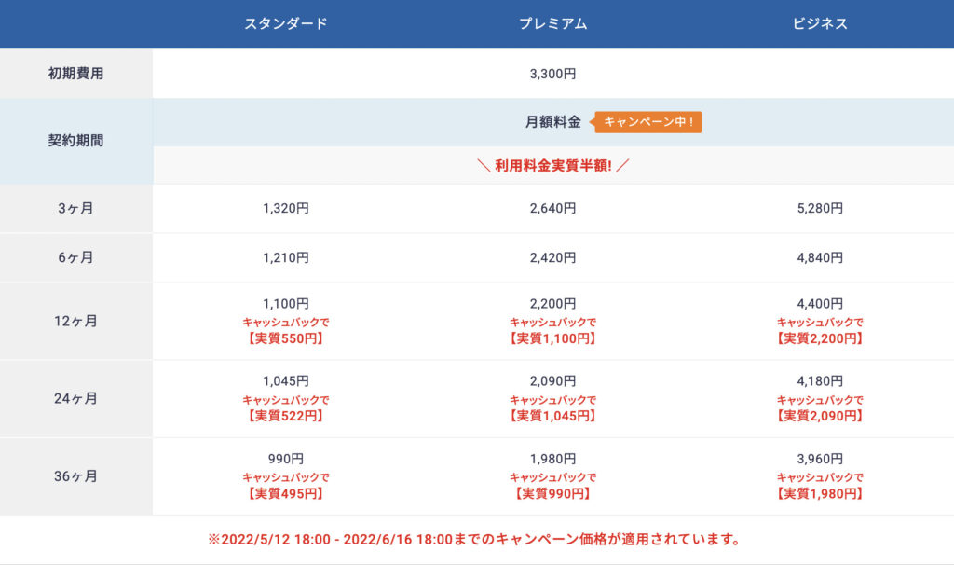Viewport: 954px width, 565px height.
Task: Click the campaign period notice 2022/5/12 - 2022/6/16
Action: (474, 540)
